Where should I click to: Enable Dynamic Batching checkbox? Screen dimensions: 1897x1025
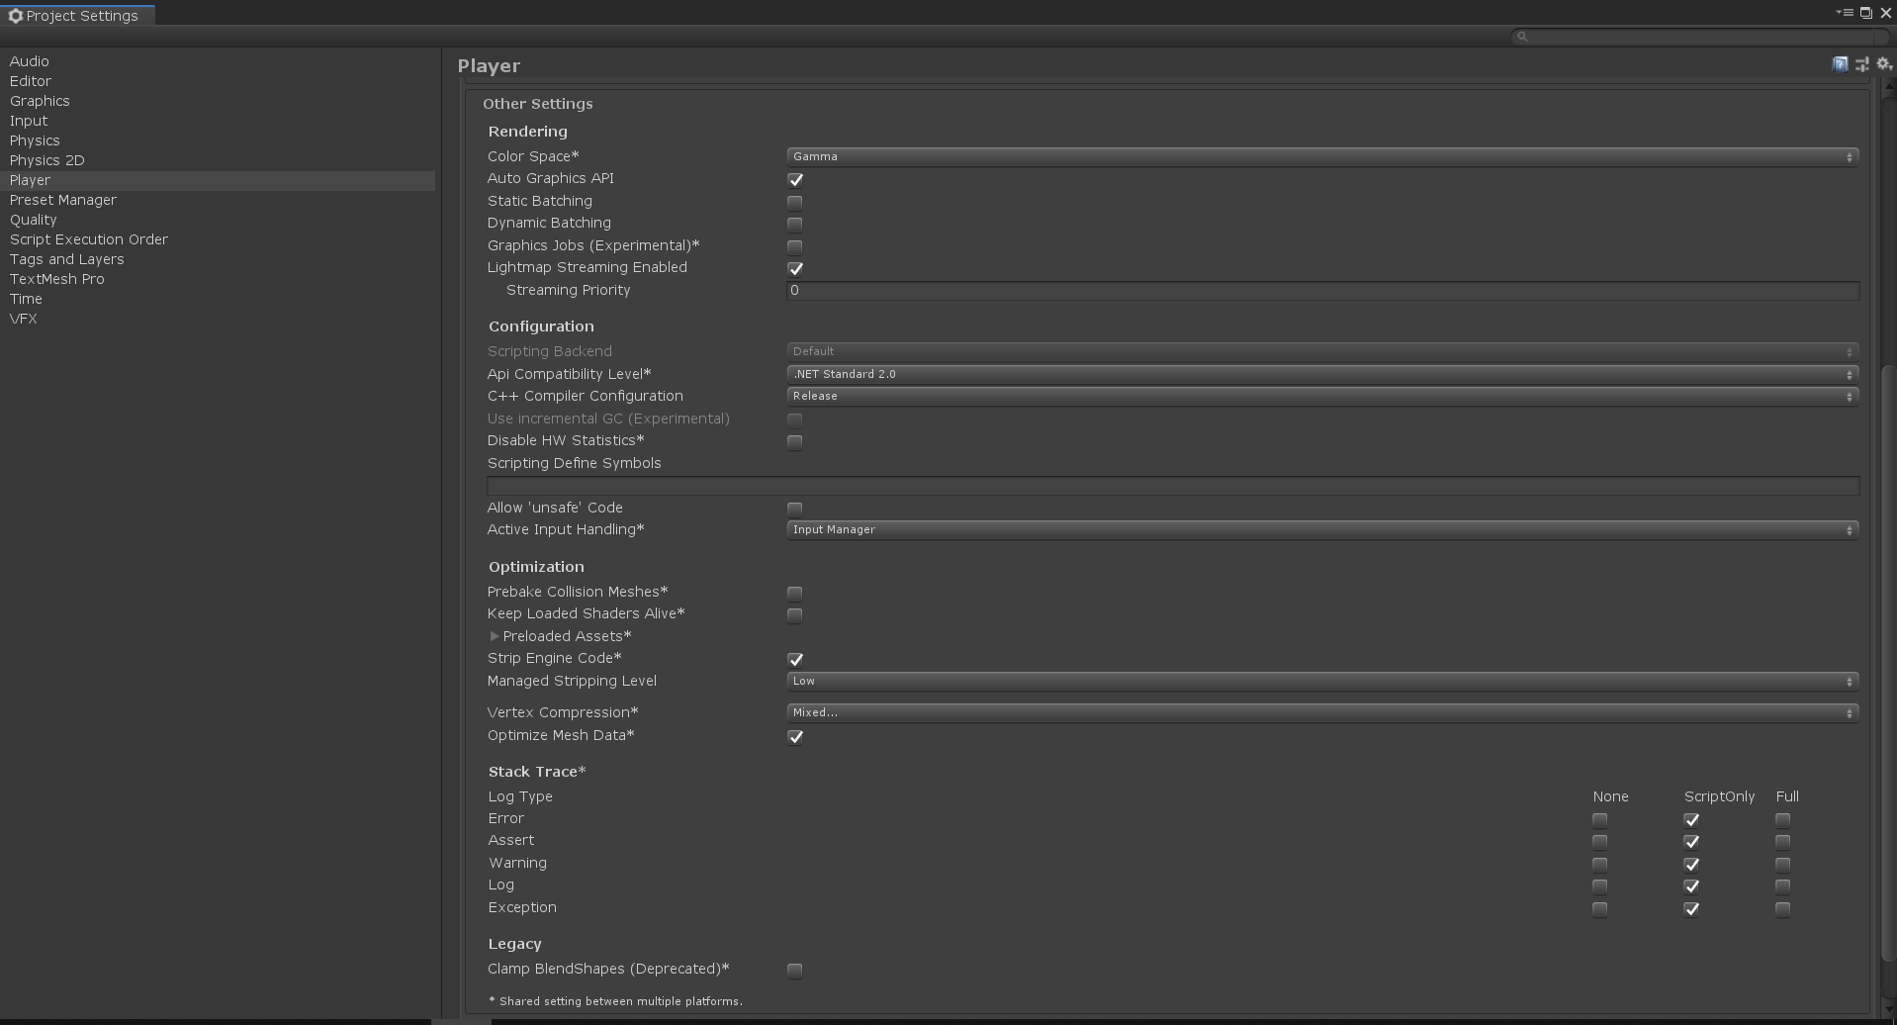(795, 224)
